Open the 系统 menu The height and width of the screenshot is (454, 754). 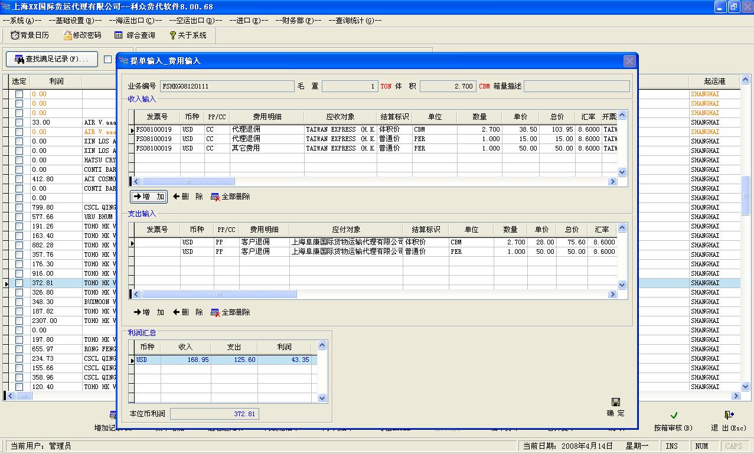coord(22,20)
